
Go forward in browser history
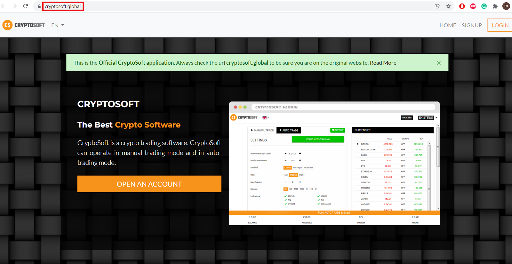(x=14, y=6)
